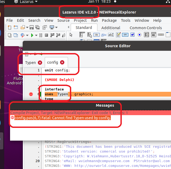171x169 pixels.
Task: Open the Project menu
Action: tap(80, 20)
